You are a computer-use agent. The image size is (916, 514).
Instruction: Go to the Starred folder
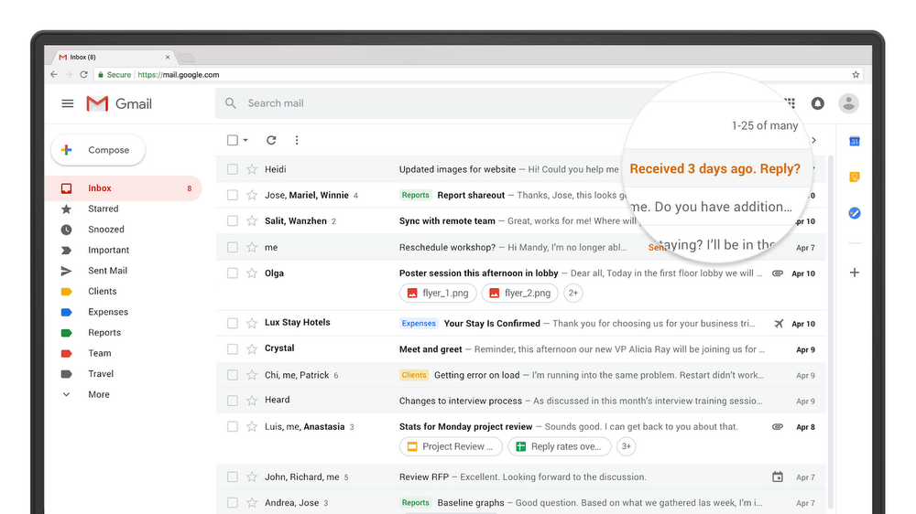coord(103,209)
